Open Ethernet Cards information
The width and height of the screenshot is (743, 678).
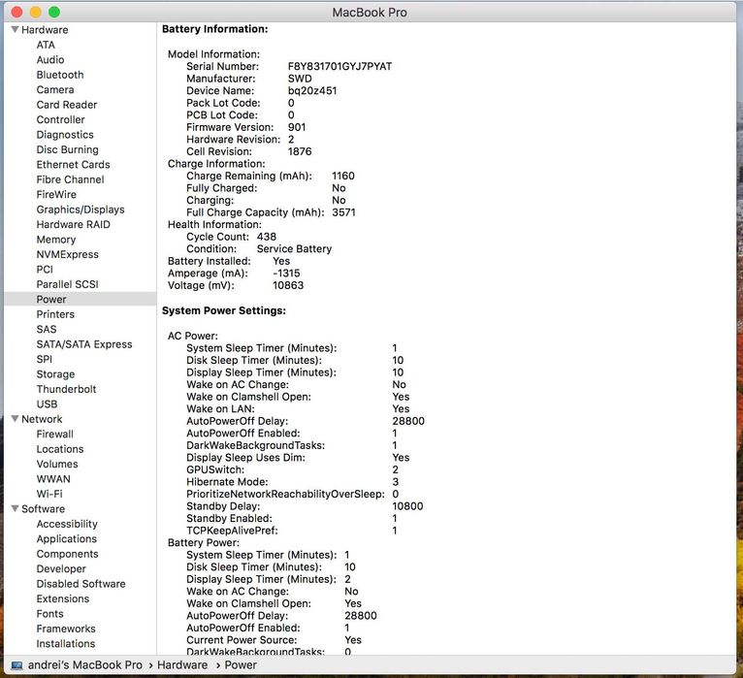74,164
